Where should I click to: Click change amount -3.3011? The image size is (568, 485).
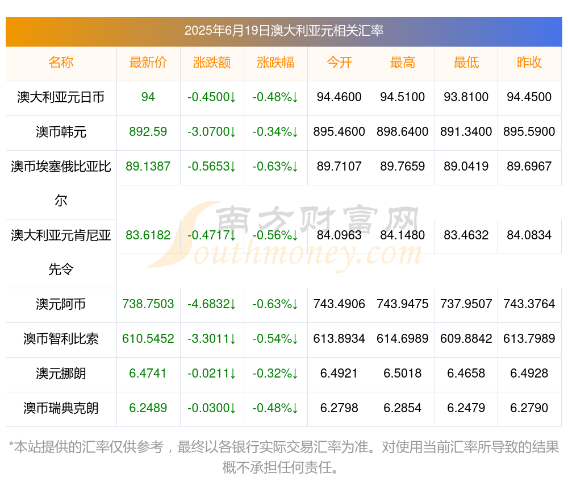pos(211,338)
